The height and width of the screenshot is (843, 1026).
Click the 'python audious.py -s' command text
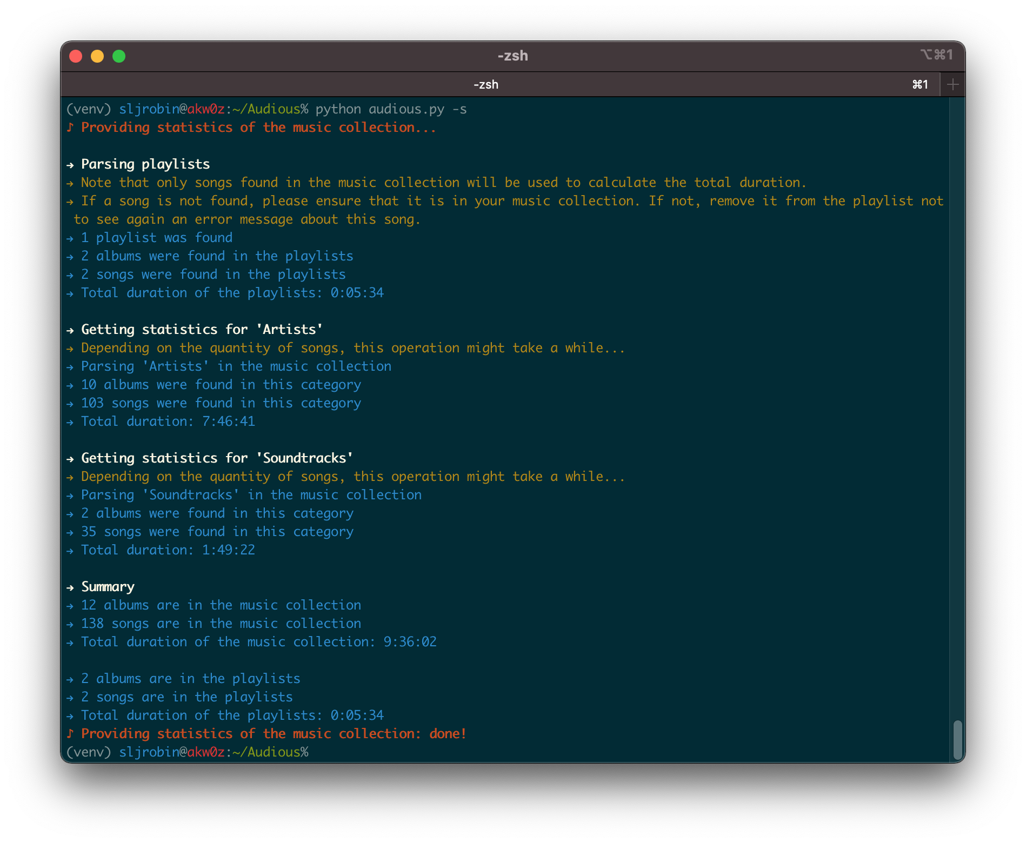click(x=391, y=109)
